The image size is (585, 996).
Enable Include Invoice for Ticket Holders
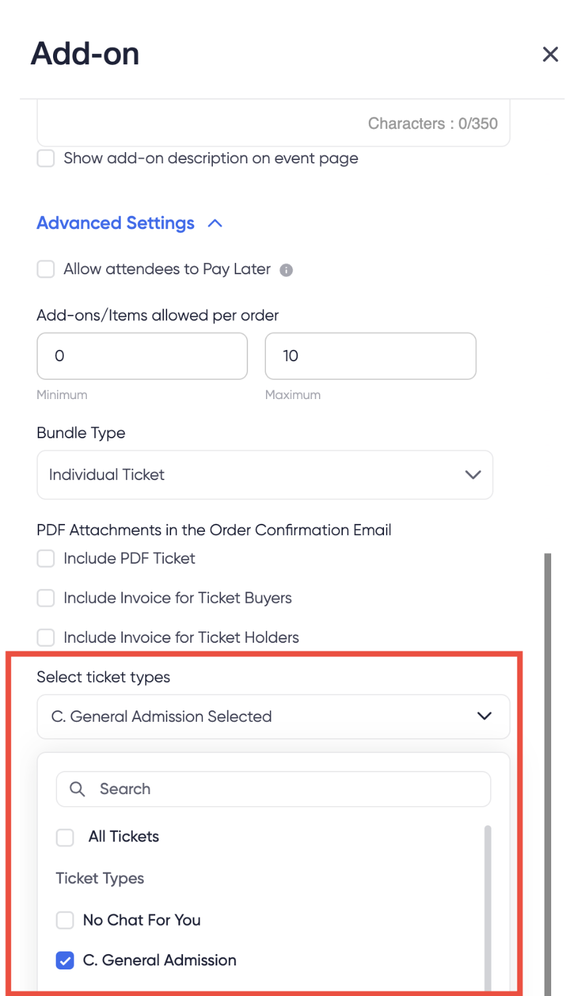[46, 637]
